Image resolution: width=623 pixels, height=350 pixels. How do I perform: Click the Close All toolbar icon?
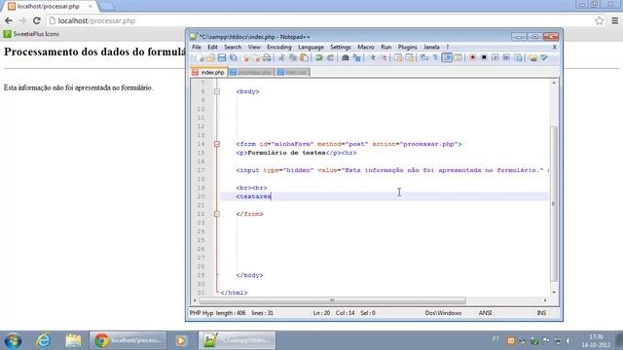tap(256, 58)
